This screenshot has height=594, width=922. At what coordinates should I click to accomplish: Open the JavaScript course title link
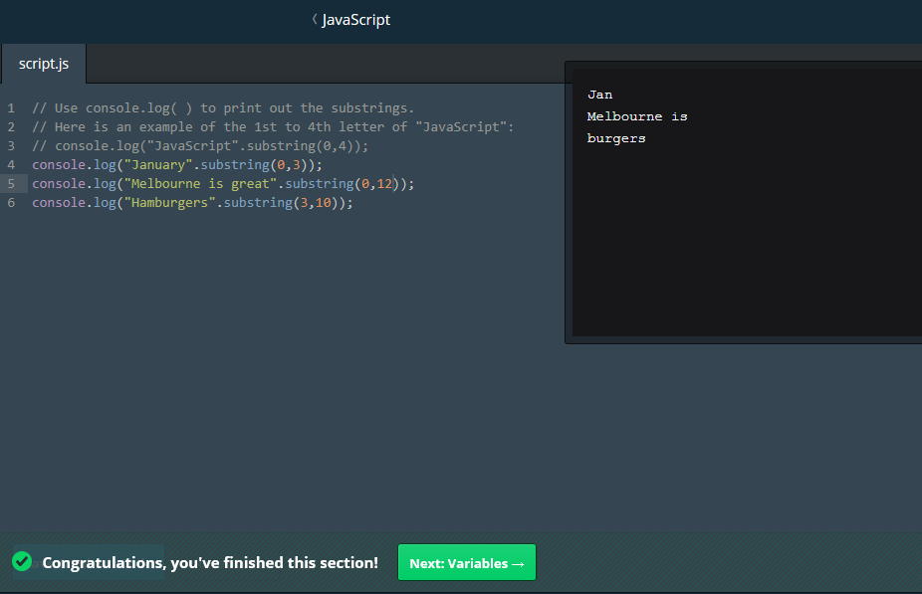coord(355,20)
